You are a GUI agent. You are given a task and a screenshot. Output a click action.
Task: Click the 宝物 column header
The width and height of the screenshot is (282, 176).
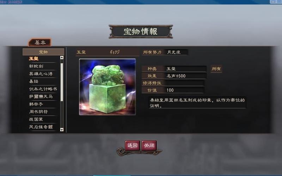43,52
